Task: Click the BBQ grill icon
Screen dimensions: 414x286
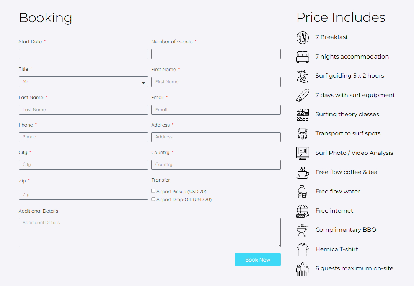Action: pos(302,230)
